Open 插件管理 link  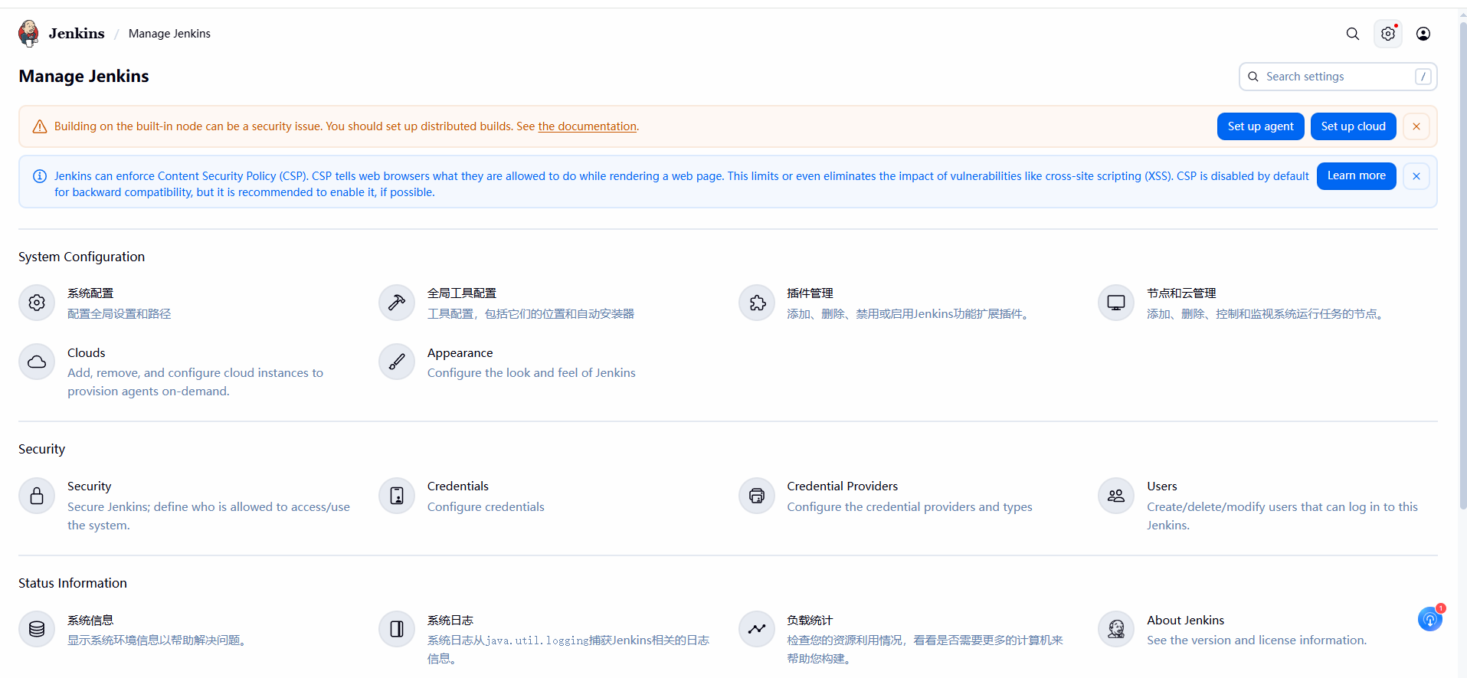pos(810,293)
